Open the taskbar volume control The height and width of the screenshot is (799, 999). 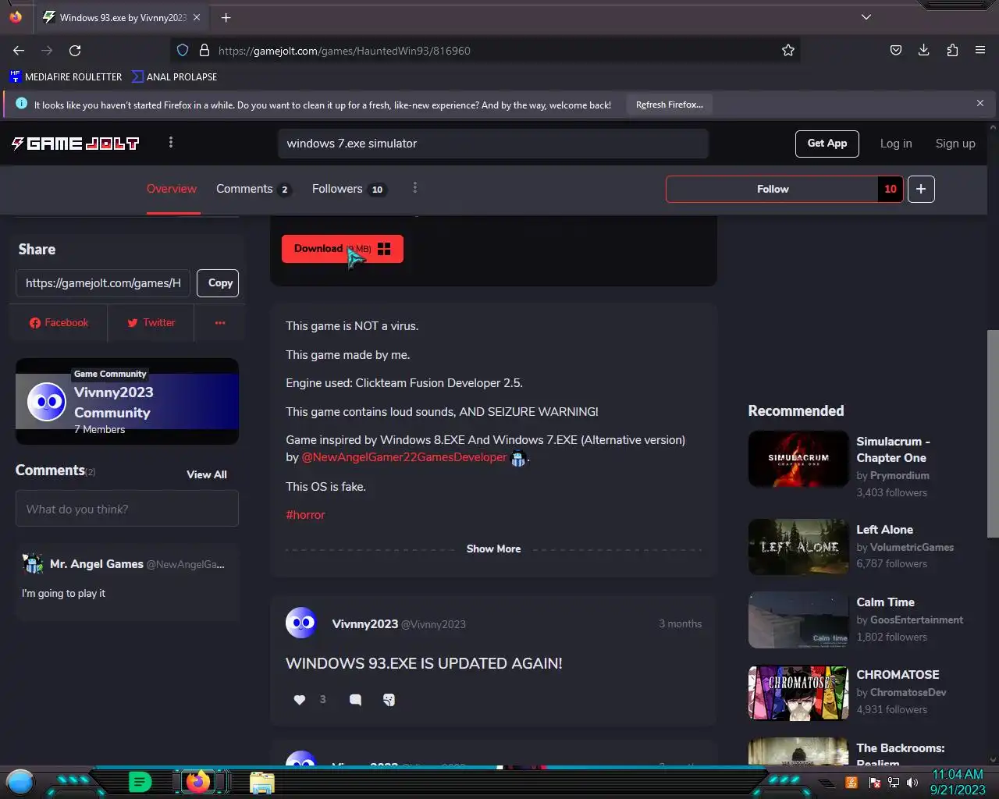(x=912, y=783)
